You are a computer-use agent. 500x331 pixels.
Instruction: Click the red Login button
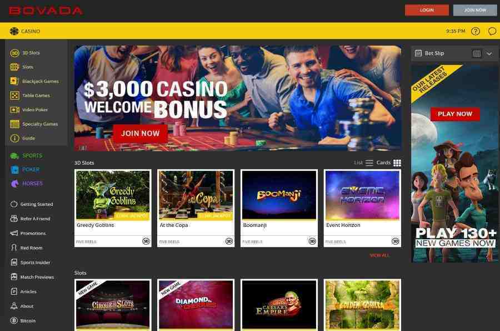427,10
